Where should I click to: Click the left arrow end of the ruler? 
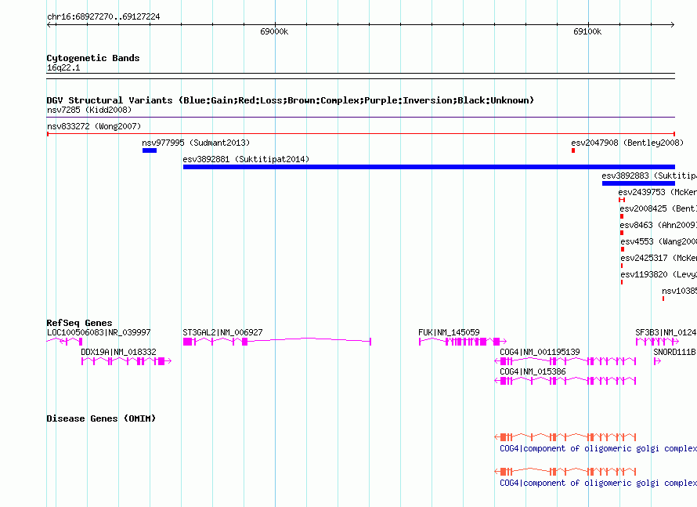click(x=49, y=24)
